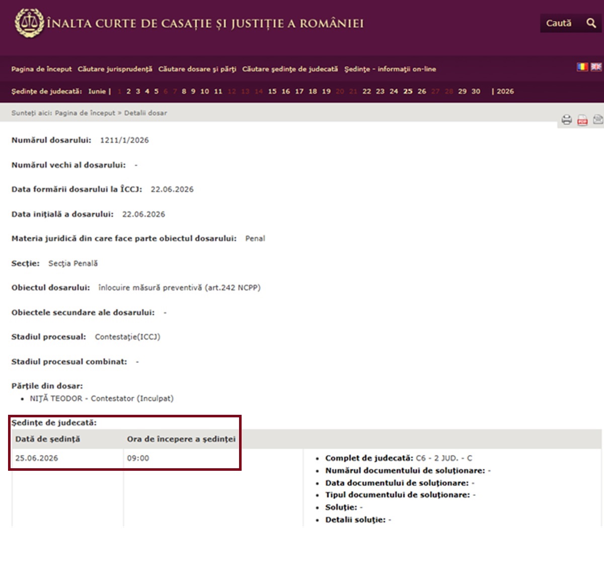Viewport: 604px width, 562px height.
Task: Click the Iunie month link
Action: pos(97,91)
